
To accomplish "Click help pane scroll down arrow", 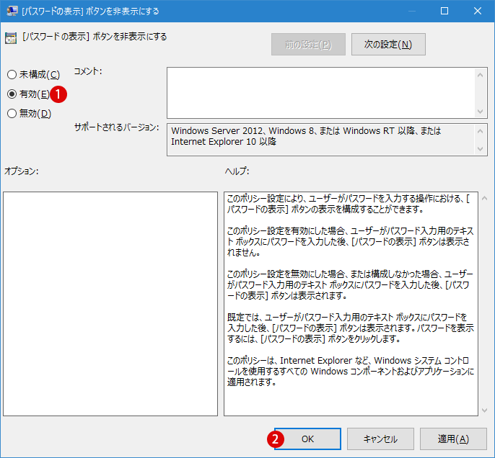I will (x=485, y=410).
